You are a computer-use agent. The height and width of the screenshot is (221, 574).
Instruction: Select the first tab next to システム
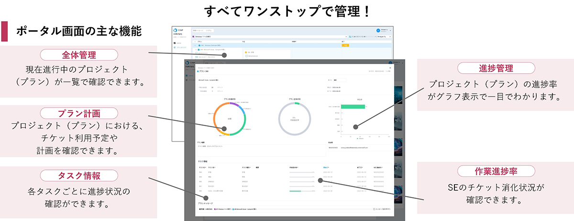coord(198,30)
